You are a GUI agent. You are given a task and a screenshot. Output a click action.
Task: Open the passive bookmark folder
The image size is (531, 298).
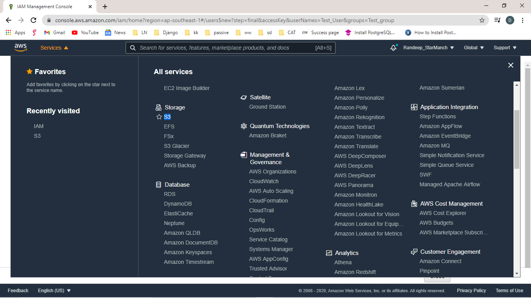[217, 33]
